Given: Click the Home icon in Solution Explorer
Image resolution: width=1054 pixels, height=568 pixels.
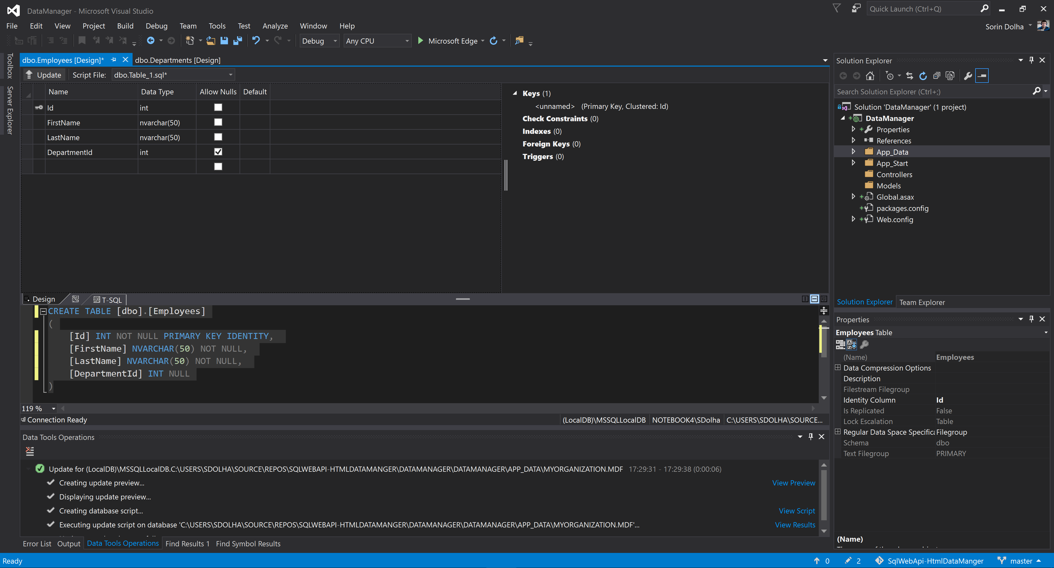Looking at the screenshot, I should (870, 76).
